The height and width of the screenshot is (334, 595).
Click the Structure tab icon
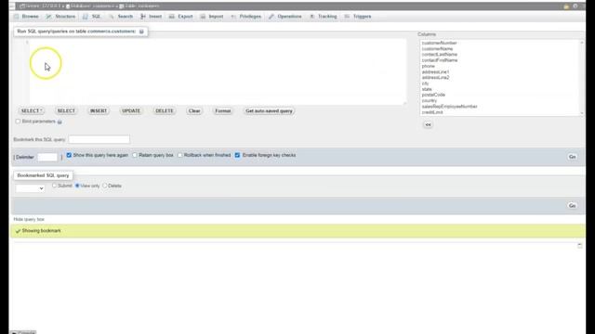[x=48, y=17]
